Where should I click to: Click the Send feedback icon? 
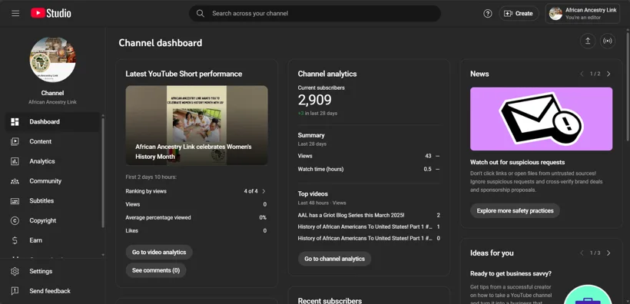[x=15, y=291]
